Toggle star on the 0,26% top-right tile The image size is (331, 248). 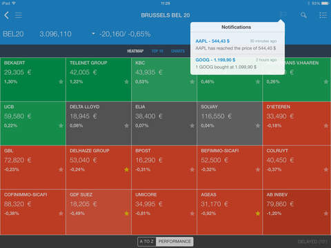[x=326, y=82]
